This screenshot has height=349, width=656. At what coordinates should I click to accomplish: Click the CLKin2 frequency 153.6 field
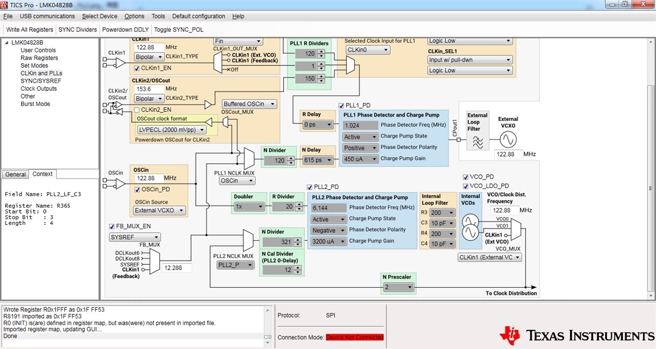tap(149, 89)
